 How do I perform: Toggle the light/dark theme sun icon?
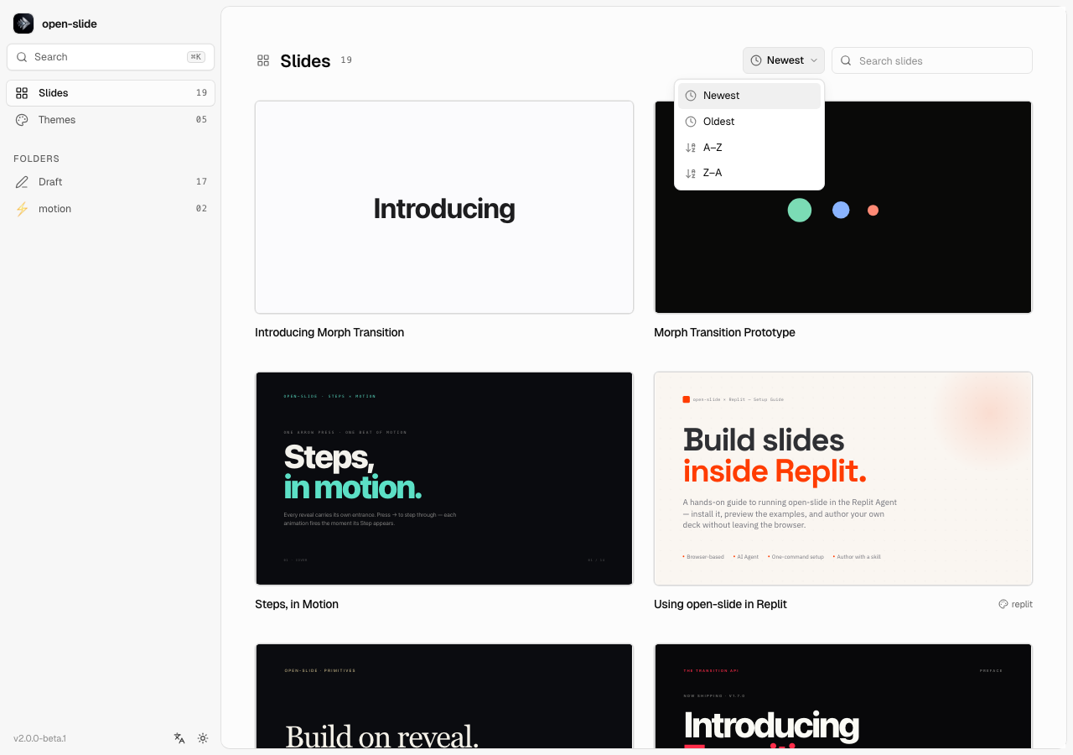point(203,738)
